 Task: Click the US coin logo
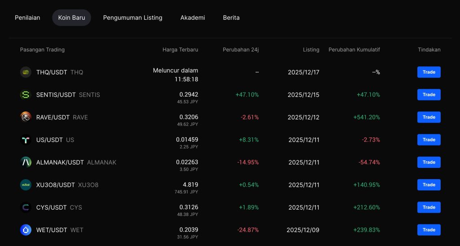26,140
